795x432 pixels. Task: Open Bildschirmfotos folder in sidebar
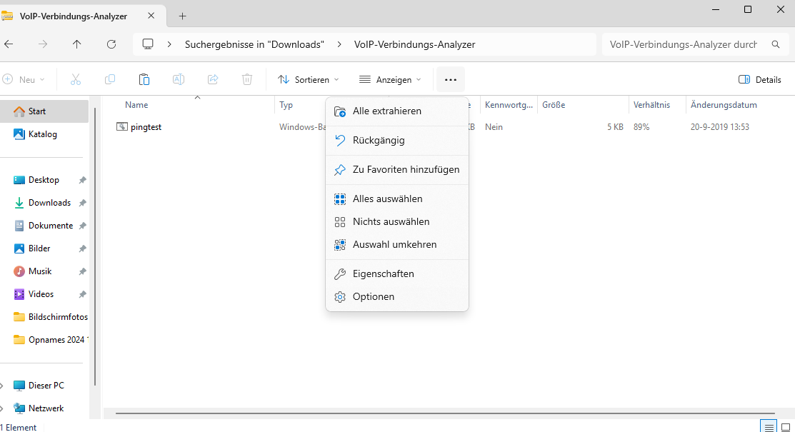click(57, 317)
